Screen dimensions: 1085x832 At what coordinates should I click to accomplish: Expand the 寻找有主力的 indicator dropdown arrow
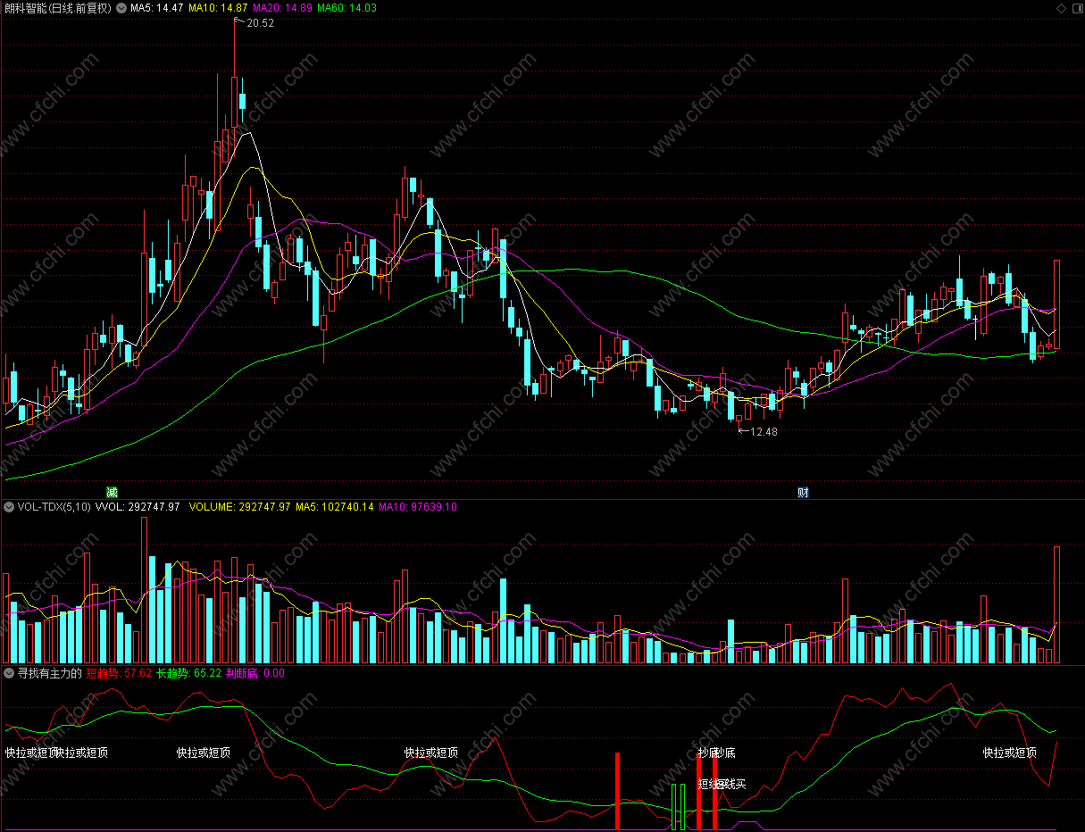point(9,674)
